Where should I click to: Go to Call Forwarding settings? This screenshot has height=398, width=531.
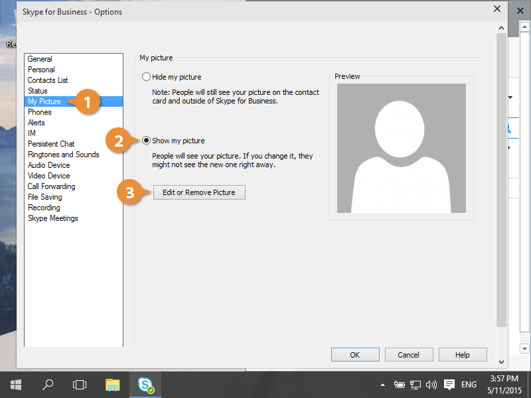click(x=51, y=186)
